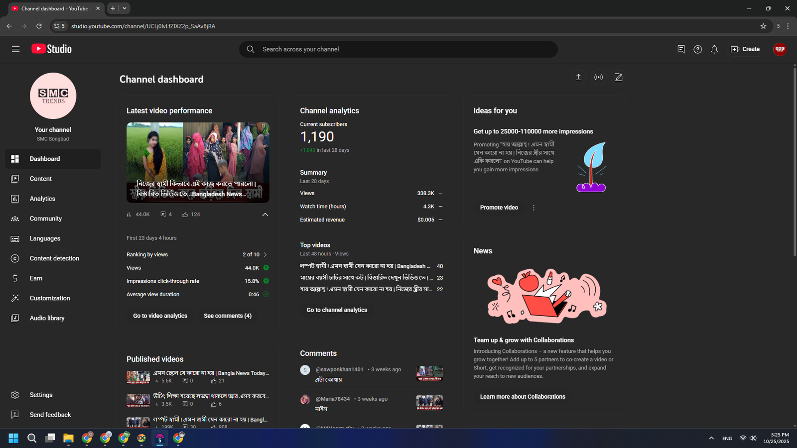This screenshot has height=448, width=797.
Task: Open Promote video more options menu
Action: [533, 208]
